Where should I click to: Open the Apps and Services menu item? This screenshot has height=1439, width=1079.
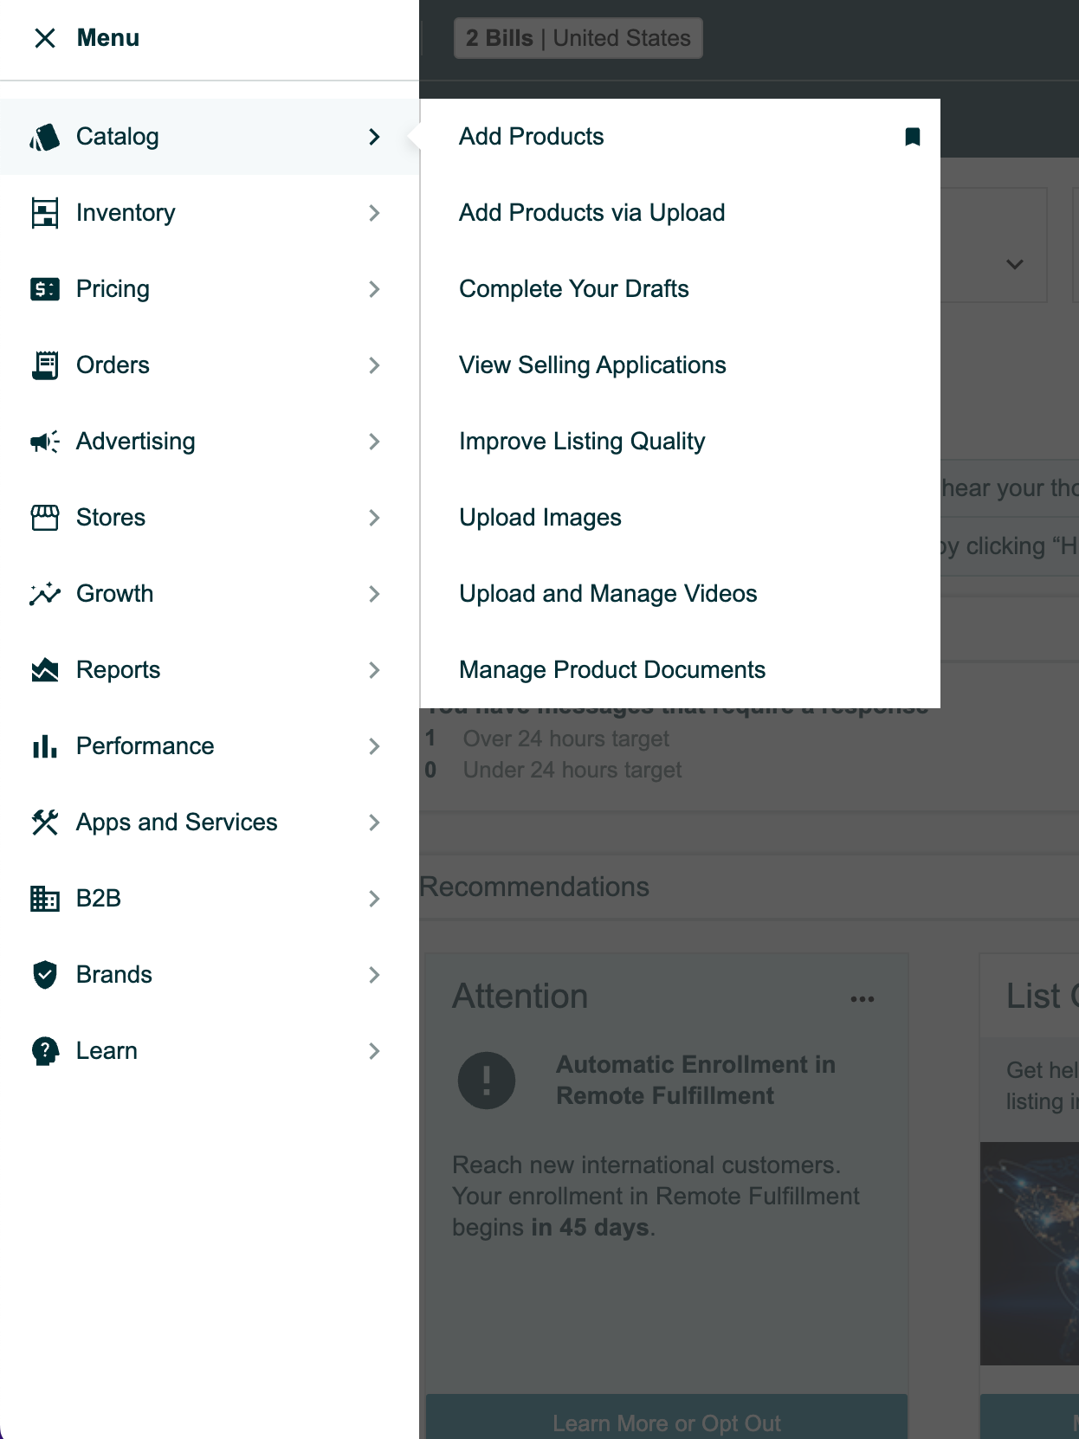click(177, 823)
